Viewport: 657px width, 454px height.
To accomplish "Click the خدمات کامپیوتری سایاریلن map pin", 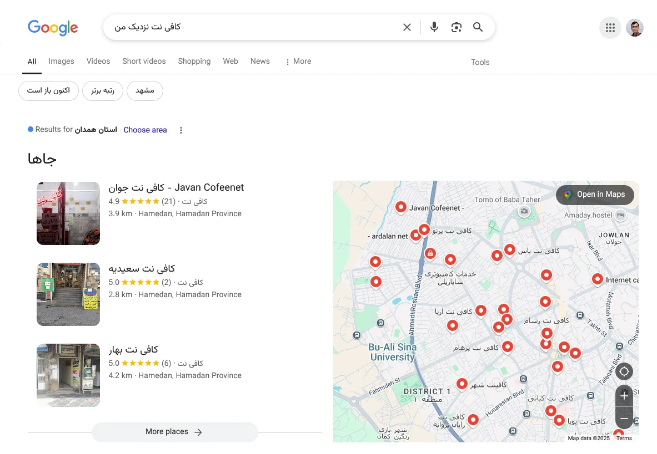I will tap(450, 259).
